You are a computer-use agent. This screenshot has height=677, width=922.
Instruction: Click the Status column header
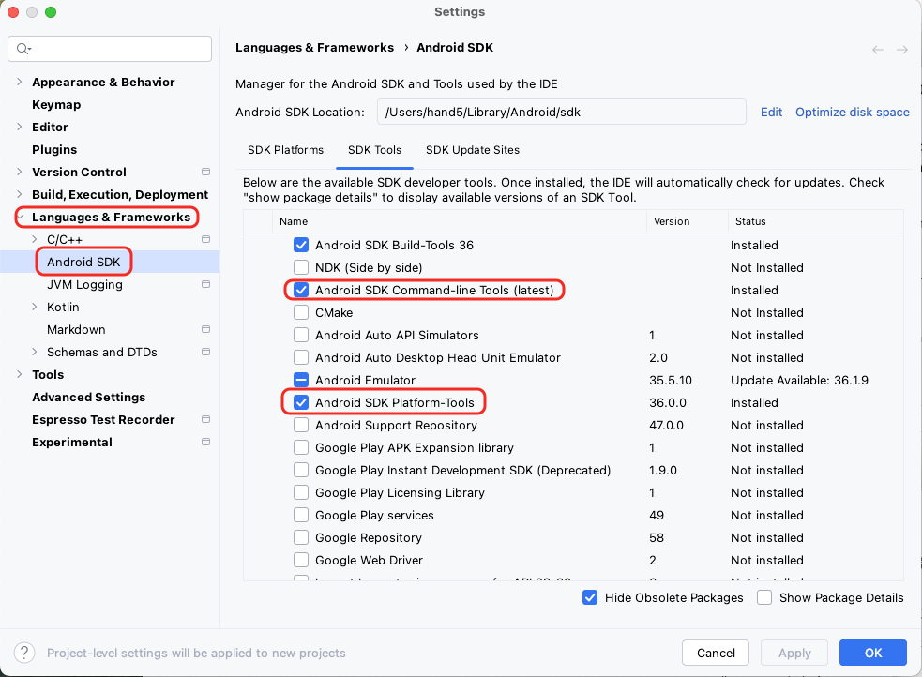[750, 221]
